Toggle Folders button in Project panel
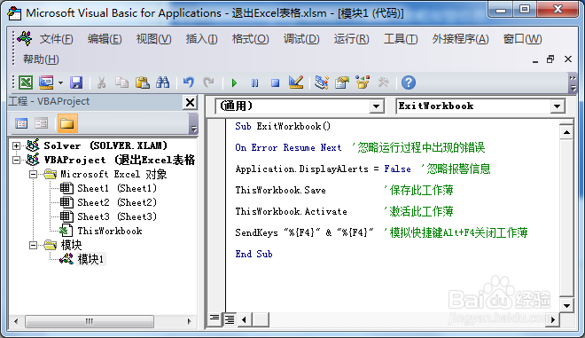Screen dimensions: 585x338 point(67,123)
